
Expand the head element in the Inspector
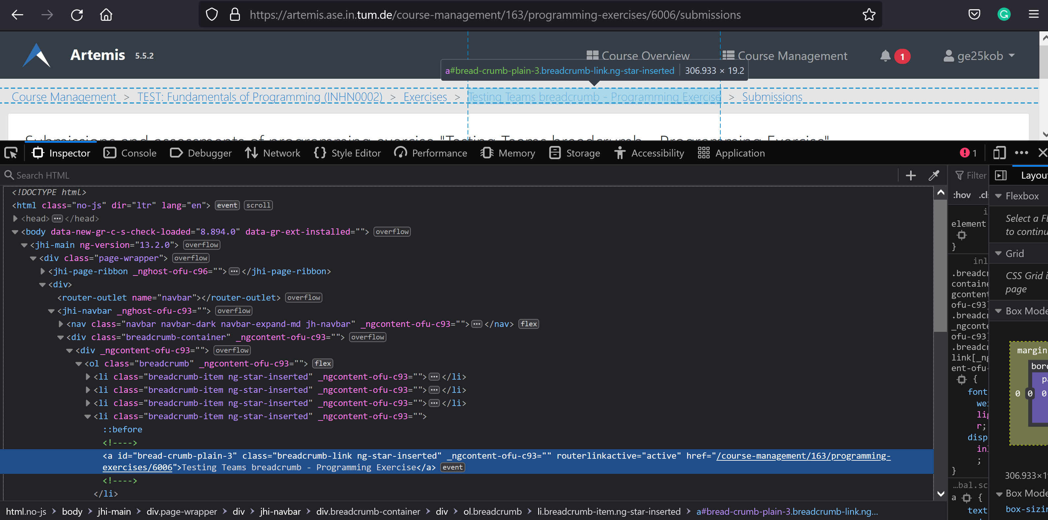[x=15, y=218]
